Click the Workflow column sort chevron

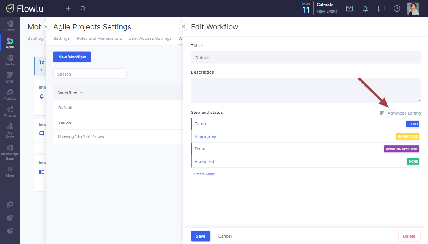click(81, 93)
